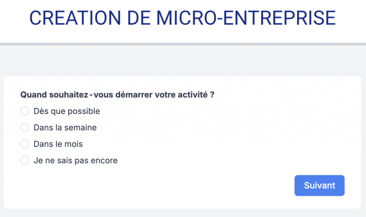Click the "CREATION DE MICRO-ENTREPRISE" page heading
Screen dimensions: 366x217
[x=183, y=18]
